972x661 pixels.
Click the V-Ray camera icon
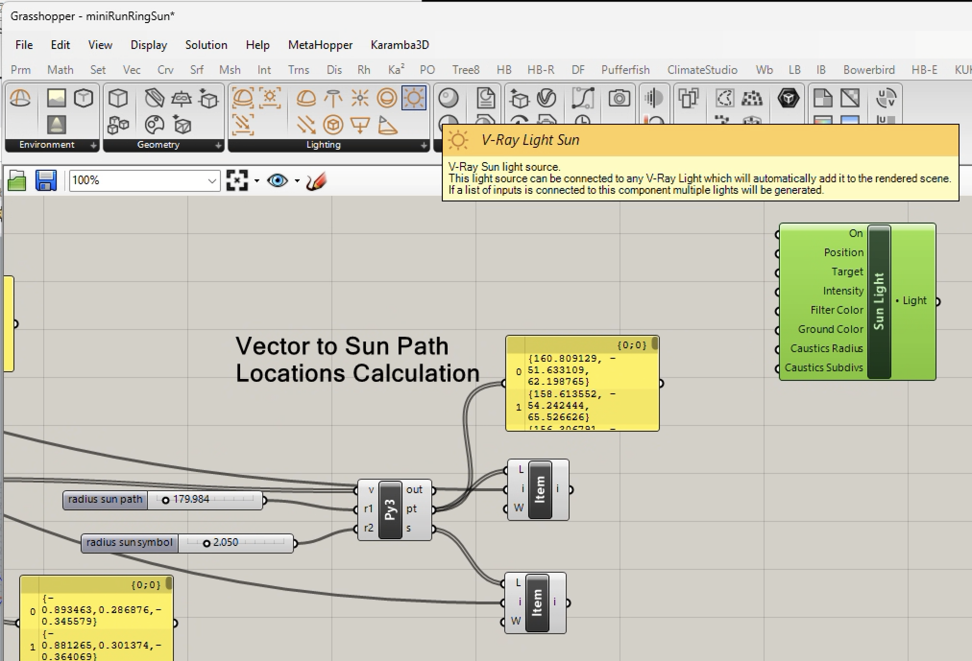(619, 98)
